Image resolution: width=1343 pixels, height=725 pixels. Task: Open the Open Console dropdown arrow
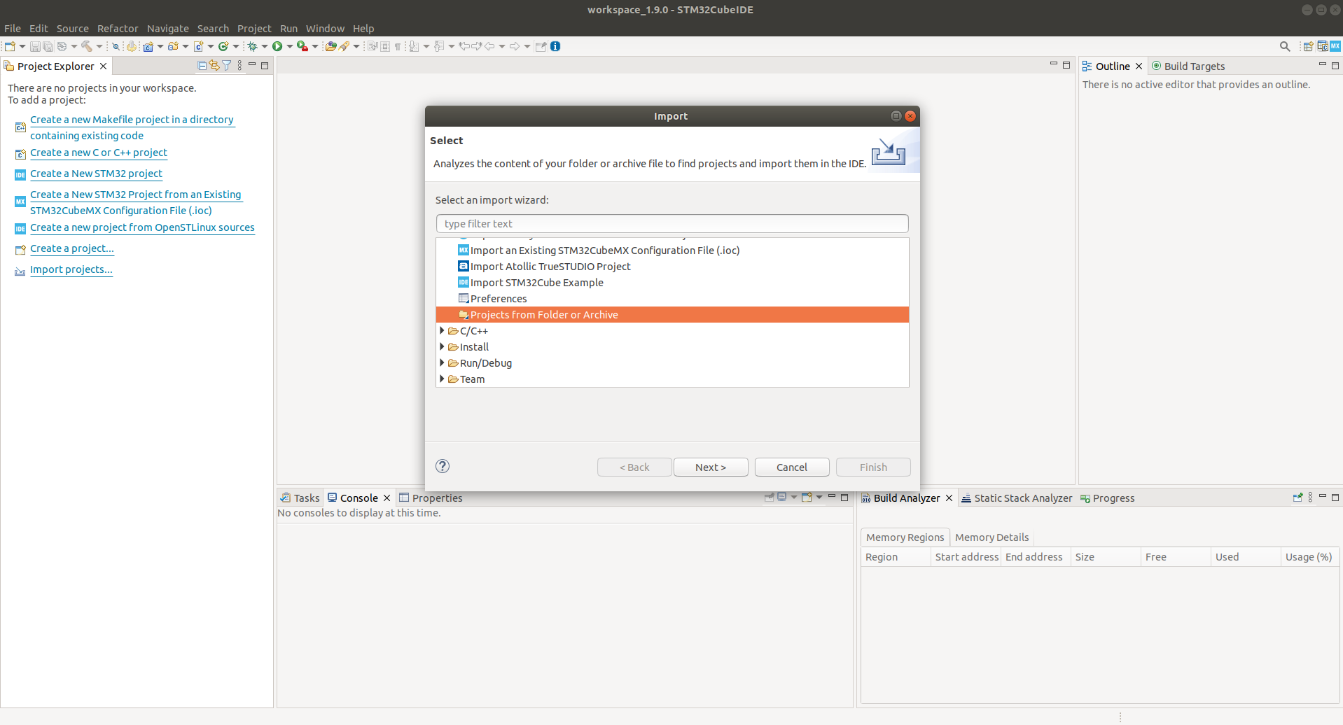point(819,498)
